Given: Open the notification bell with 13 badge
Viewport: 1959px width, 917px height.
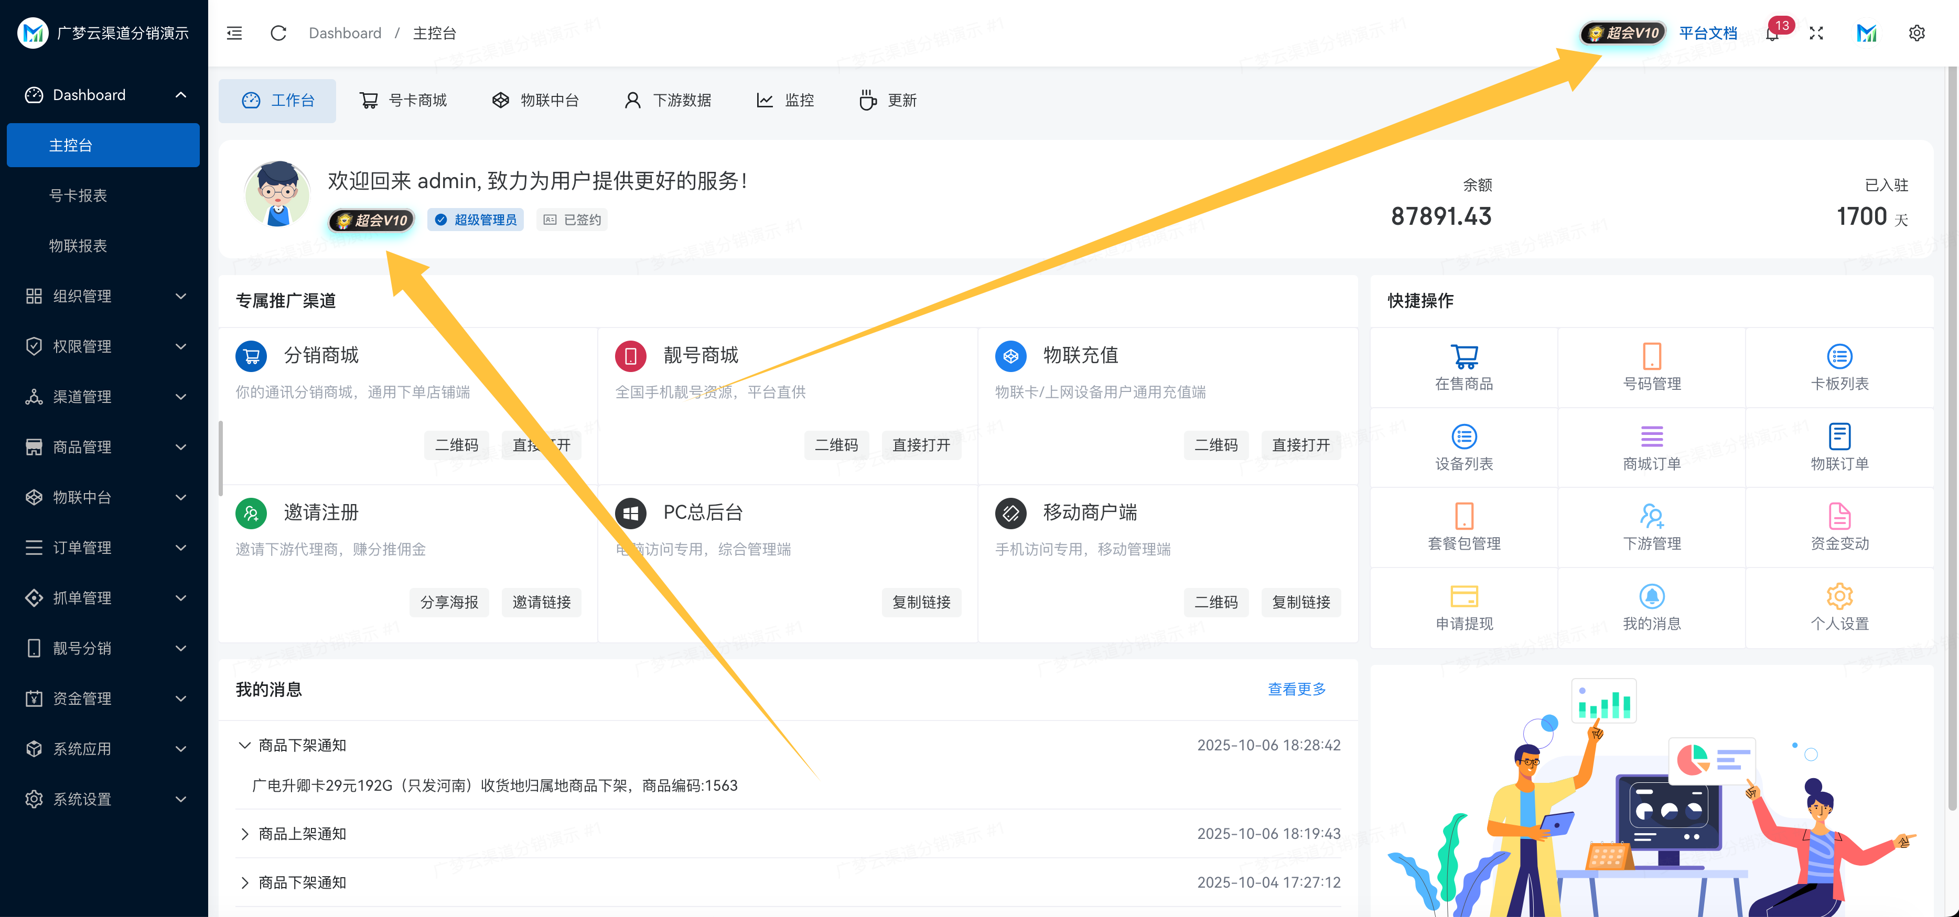Looking at the screenshot, I should point(1773,34).
